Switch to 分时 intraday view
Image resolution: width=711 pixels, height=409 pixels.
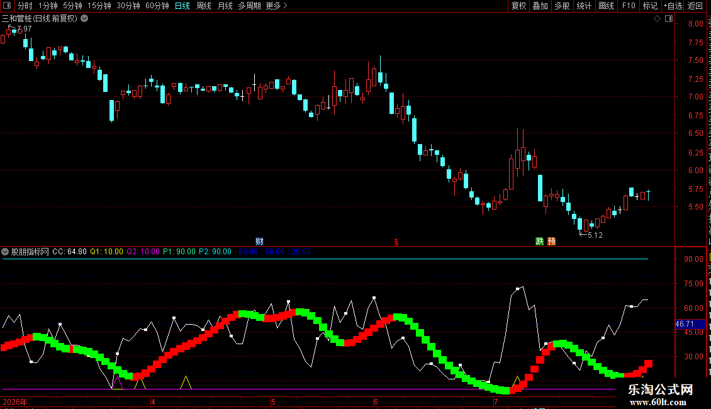click(25, 6)
